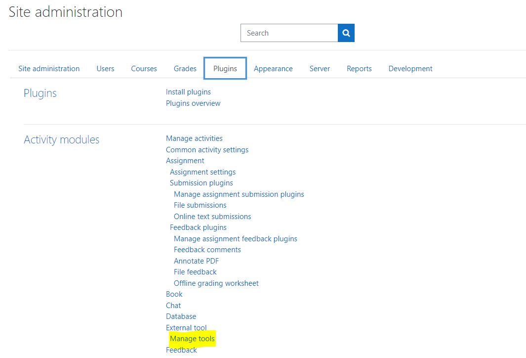Open the Development tab
The width and height of the screenshot is (526, 358).
point(410,69)
